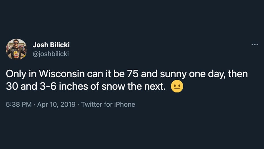
Task: Visit the Josh Bilicki display name link
Action: coord(51,45)
